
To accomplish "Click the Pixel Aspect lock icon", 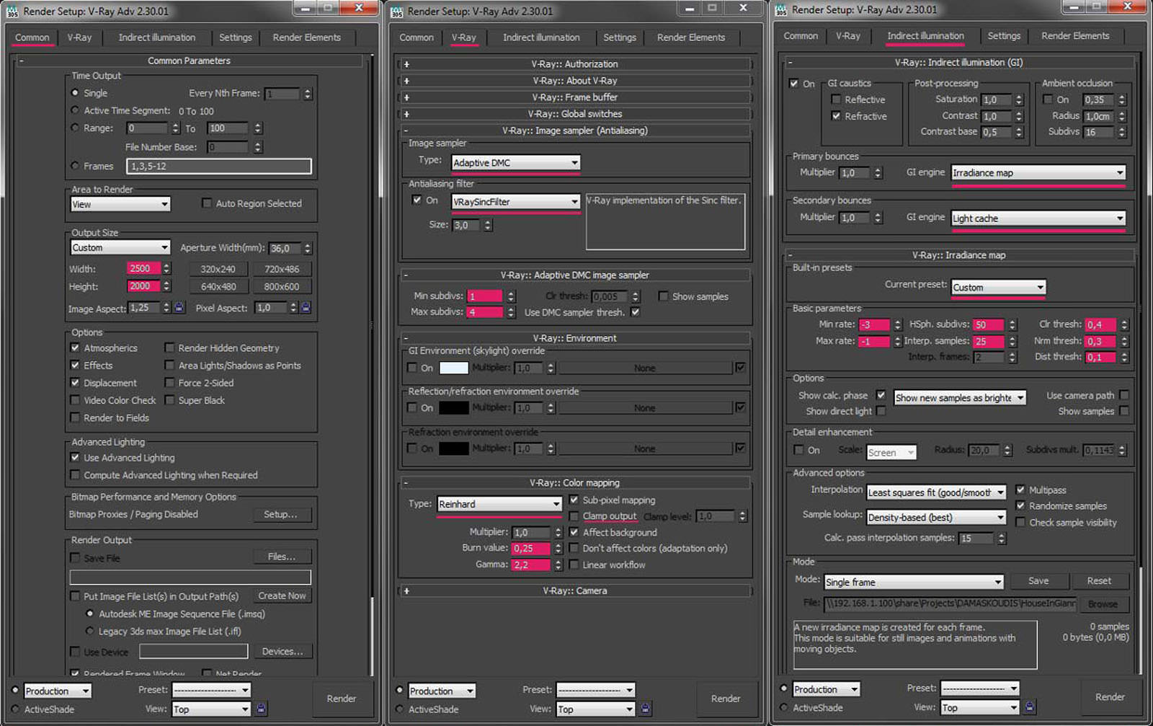I will tap(306, 308).
